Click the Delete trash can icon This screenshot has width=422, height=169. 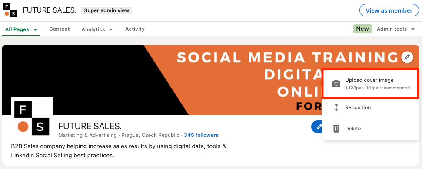click(336, 129)
